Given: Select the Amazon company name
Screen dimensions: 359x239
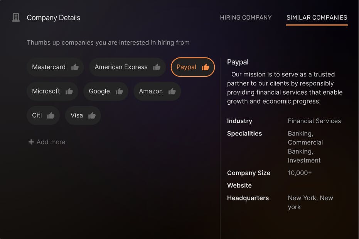Looking at the screenshot, I should coord(150,92).
